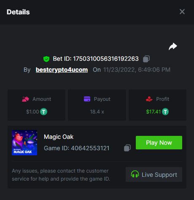Click the green verified shield icon
194x200 pixels.
click(46, 59)
